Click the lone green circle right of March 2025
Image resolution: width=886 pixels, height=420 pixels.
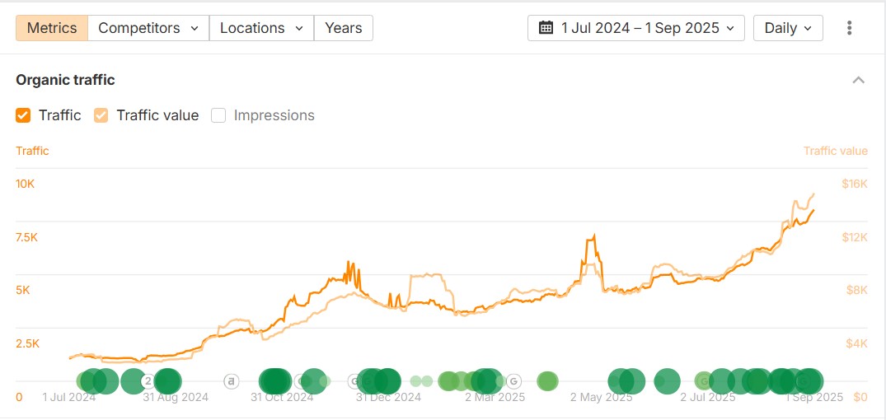point(547,381)
